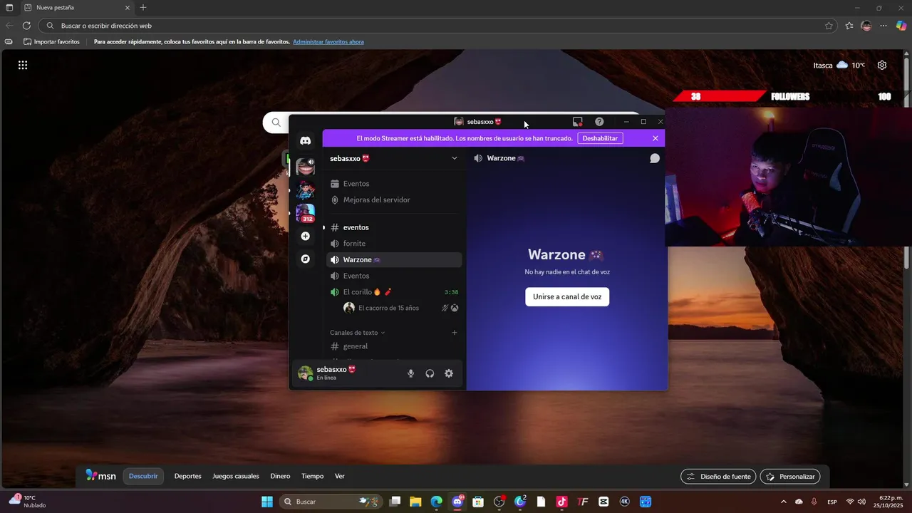Screen dimensions: 912x513
Task: Open Mejoras del servidor
Action: tap(394, 200)
